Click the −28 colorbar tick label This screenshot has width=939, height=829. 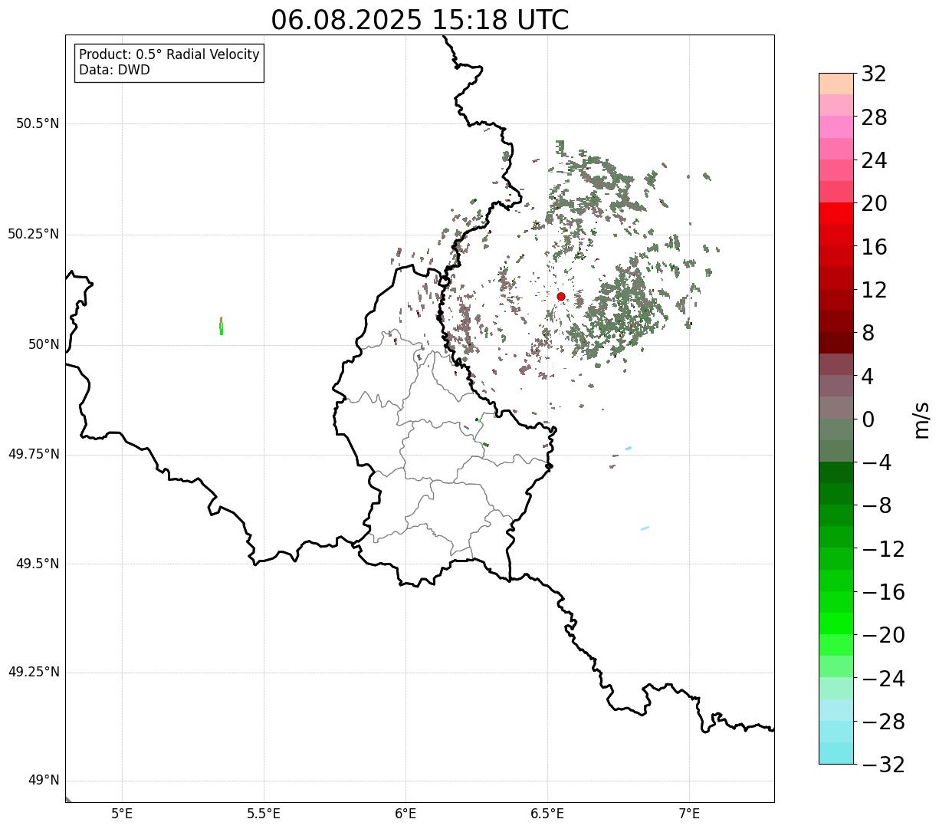[883, 722]
